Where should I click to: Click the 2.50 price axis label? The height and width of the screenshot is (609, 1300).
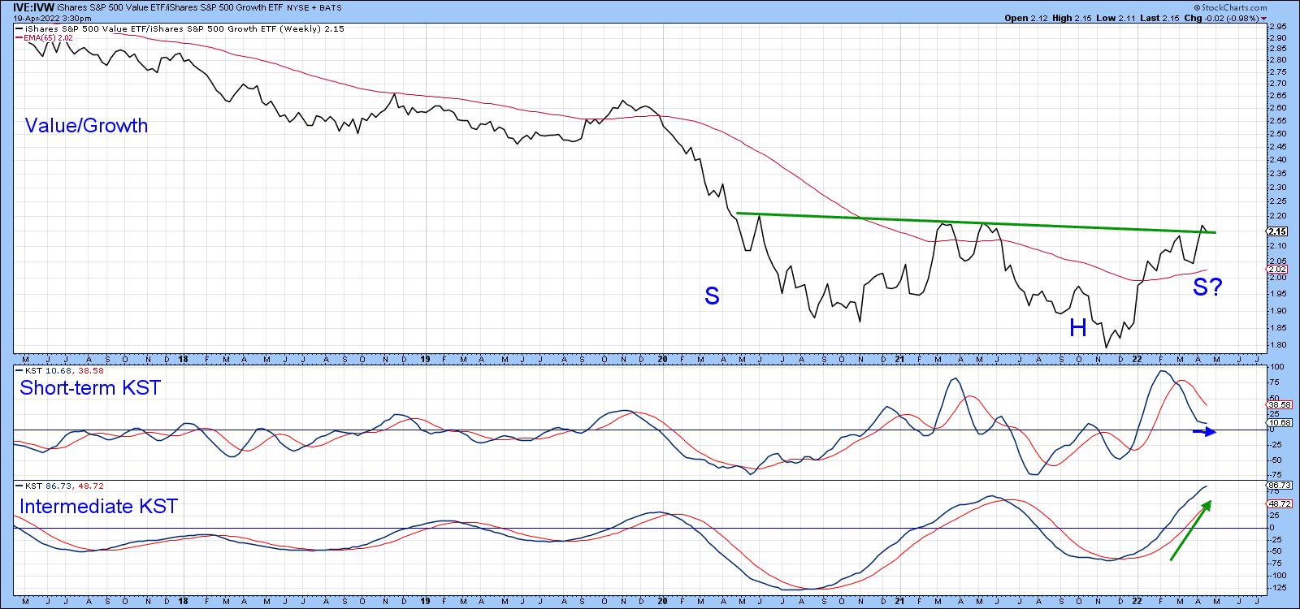coord(1280,134)
